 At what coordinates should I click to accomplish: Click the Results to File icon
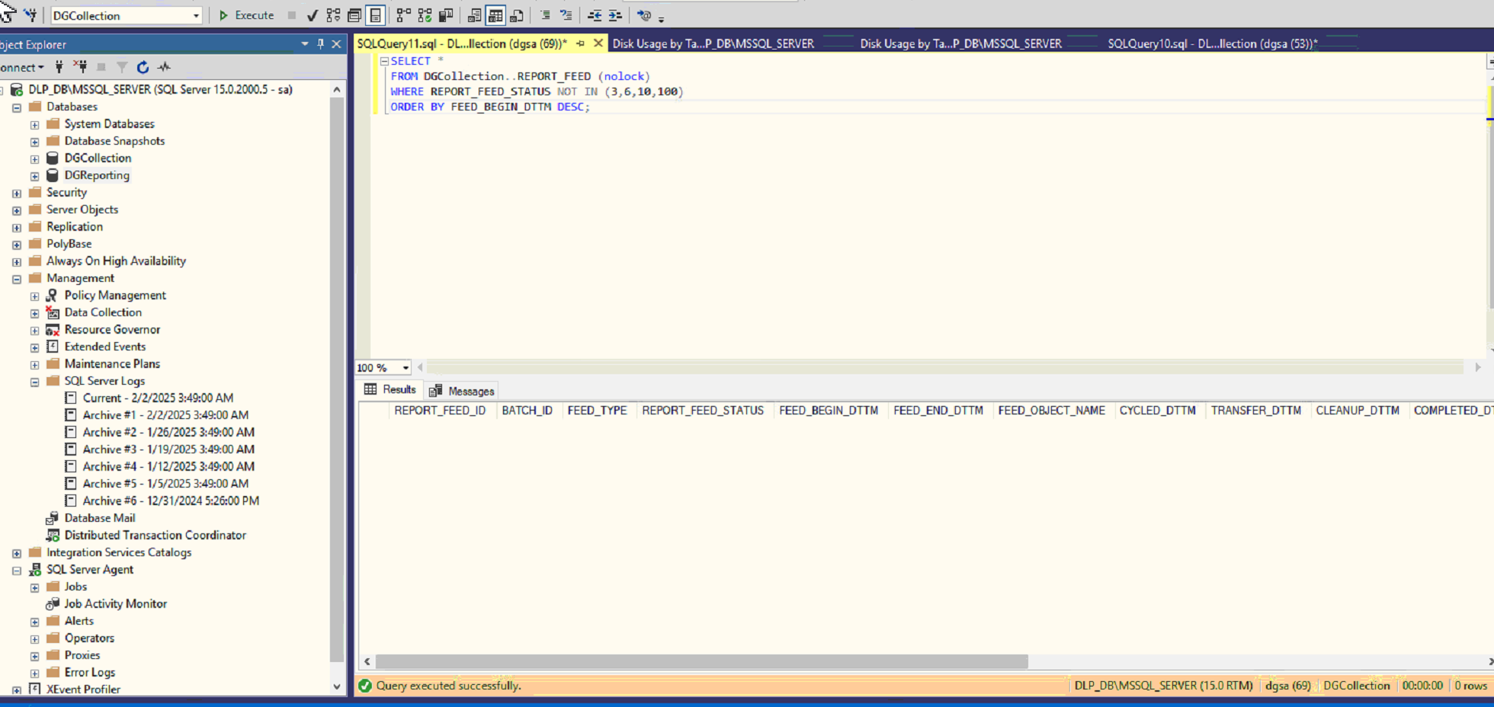(517, 15)
